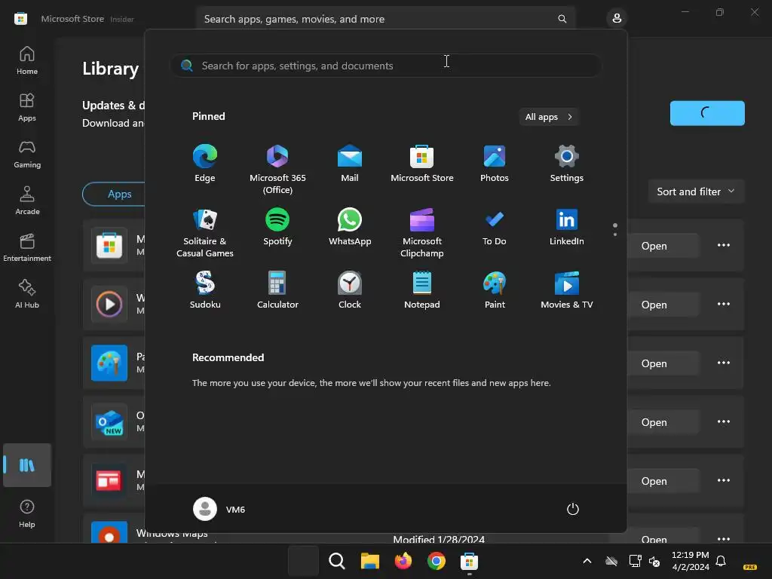Open Sudoku from pinned apps
This screenshot has width=772, height=579.
coord(205,290)
